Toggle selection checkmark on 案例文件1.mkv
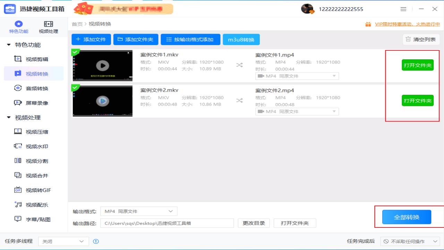Screen dimensions: 444x250 click(75, 52)
